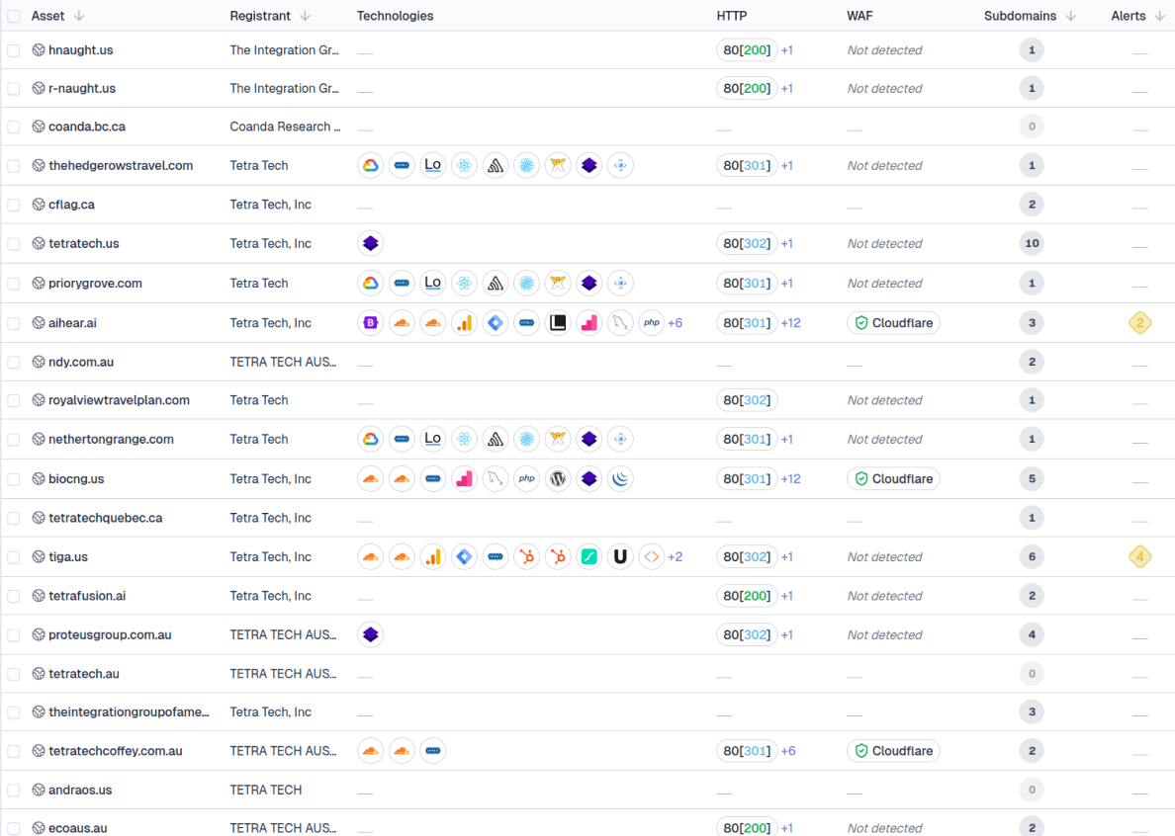Click MySQL dolphin icon in aihear.ai row
The height and width of the screenshot is (836, 1175).
tap(620, 322)
